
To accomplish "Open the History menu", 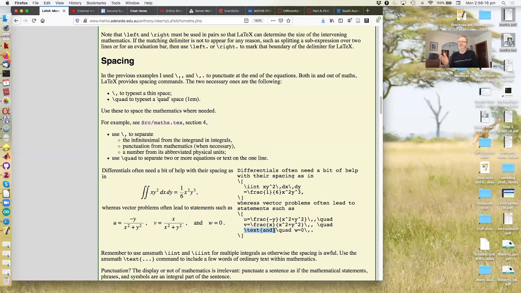I will click(75, 3).
